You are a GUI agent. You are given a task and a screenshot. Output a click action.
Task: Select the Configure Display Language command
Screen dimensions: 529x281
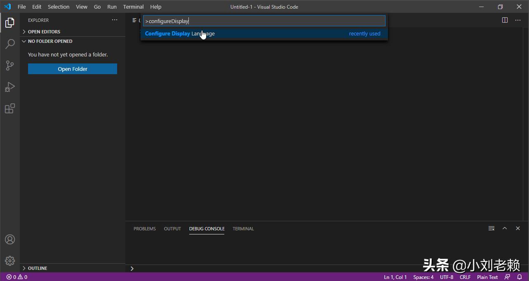[179, 33]
